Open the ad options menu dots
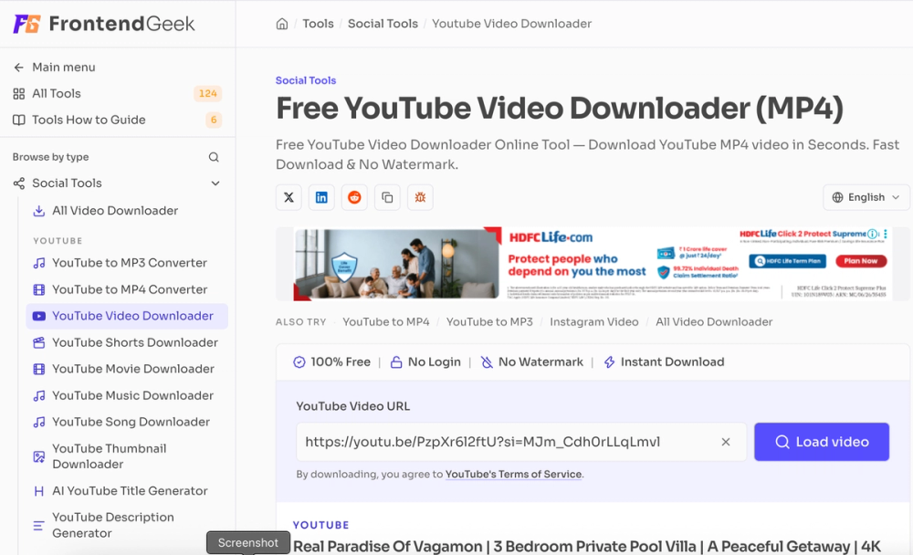 885,234
